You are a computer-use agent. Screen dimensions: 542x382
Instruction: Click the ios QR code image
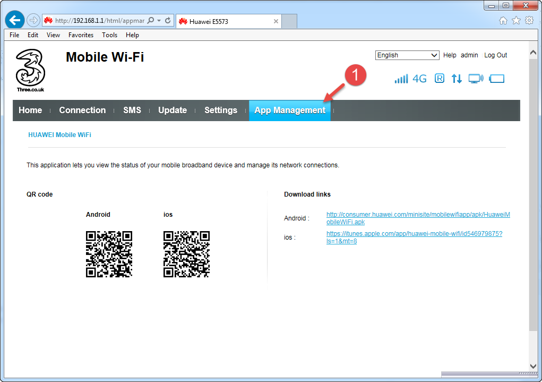click(x=186, y=254)
